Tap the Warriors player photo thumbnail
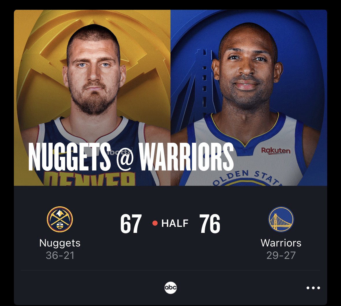341x306 pixels. point(249,98)
